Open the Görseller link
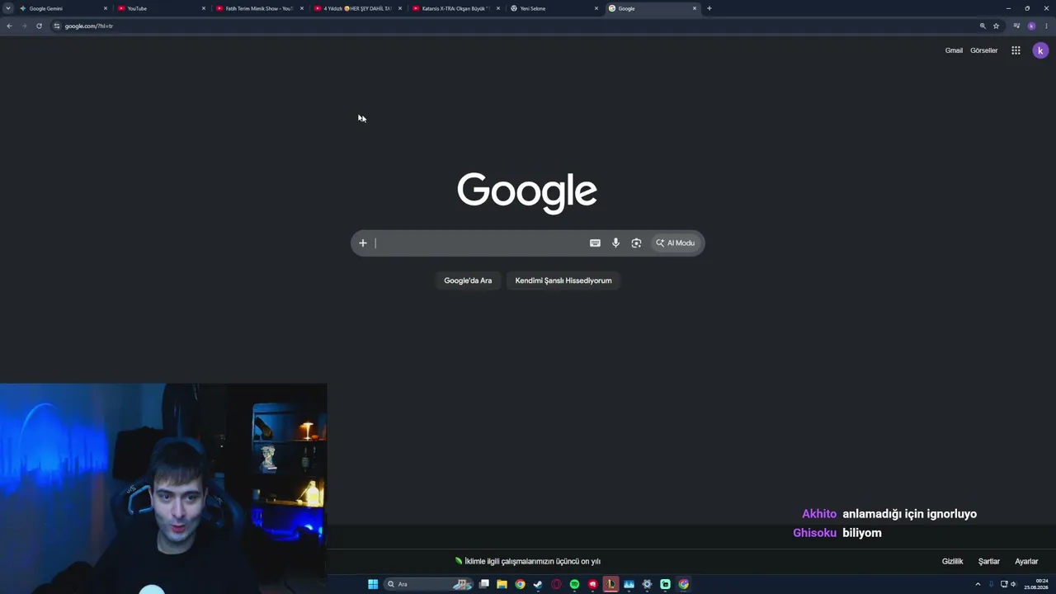1056x594 pixels. (x=983, y=50)
